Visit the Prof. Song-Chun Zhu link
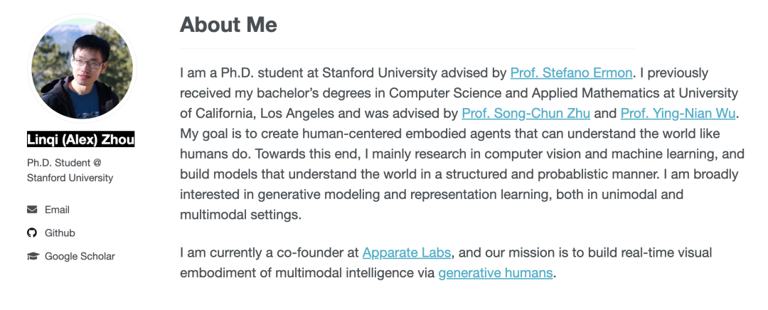 526,113
